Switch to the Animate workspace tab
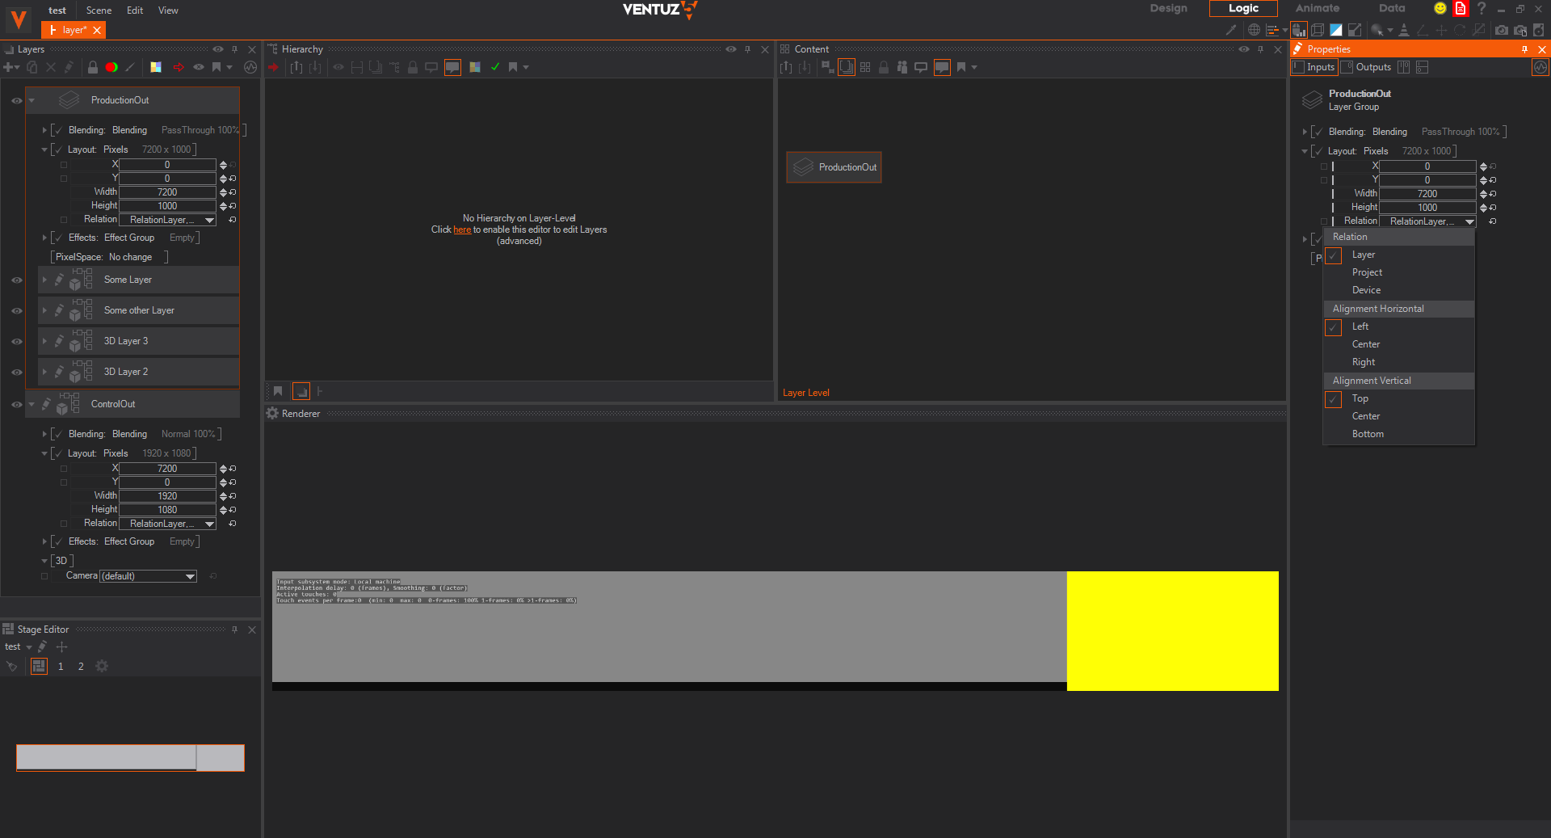The width and height of the screenshot is (1551, 838). 1317,9
